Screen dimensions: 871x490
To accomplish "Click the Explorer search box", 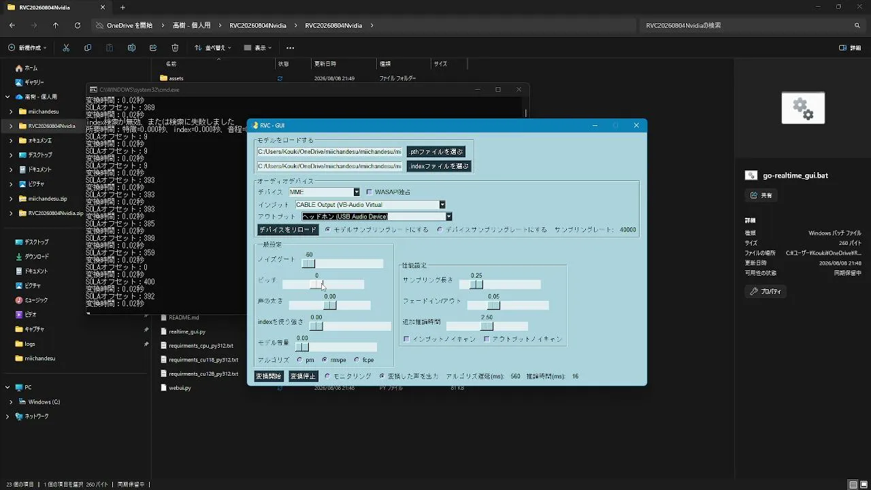I will 753,25.
